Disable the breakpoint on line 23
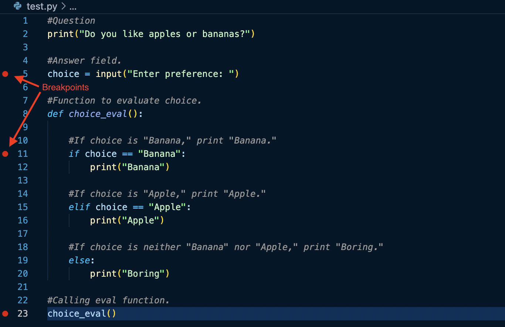Image resolution: width=505 pixels, height=327 pixels. pos(5,314)
